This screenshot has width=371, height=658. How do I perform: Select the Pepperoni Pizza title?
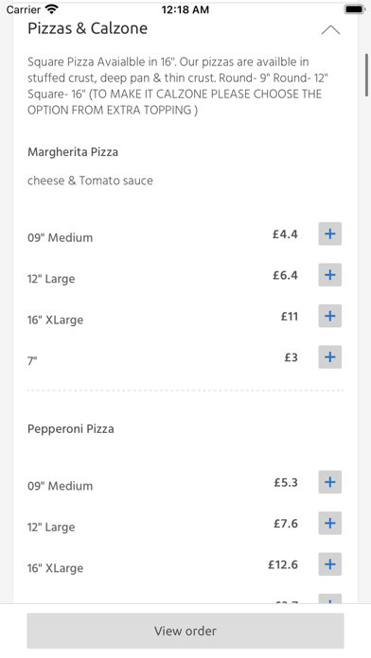71,429
